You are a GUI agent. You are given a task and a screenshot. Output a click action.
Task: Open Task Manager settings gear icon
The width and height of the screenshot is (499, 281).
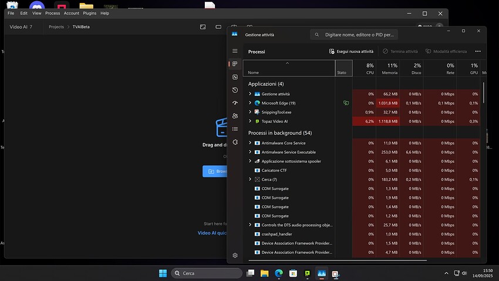point(235,255)
